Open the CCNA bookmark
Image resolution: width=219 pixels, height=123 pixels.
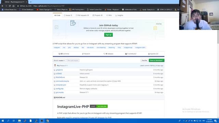pos(165,10)
